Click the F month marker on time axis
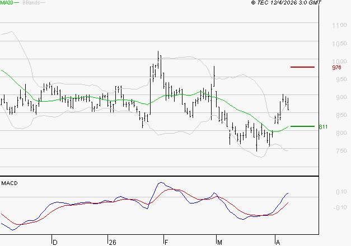 tap(166, 243)
